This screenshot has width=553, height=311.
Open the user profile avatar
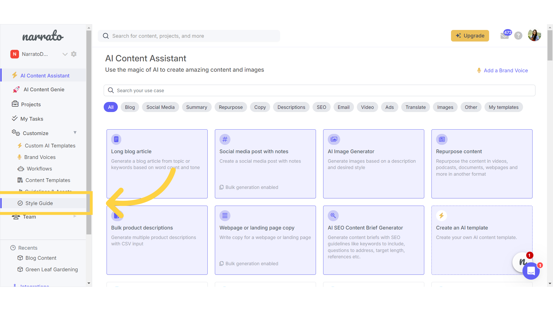[x=534, y=35]
